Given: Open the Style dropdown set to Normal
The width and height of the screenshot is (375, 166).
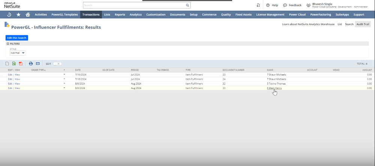Looking at the screenshot, I should (18, 53).
